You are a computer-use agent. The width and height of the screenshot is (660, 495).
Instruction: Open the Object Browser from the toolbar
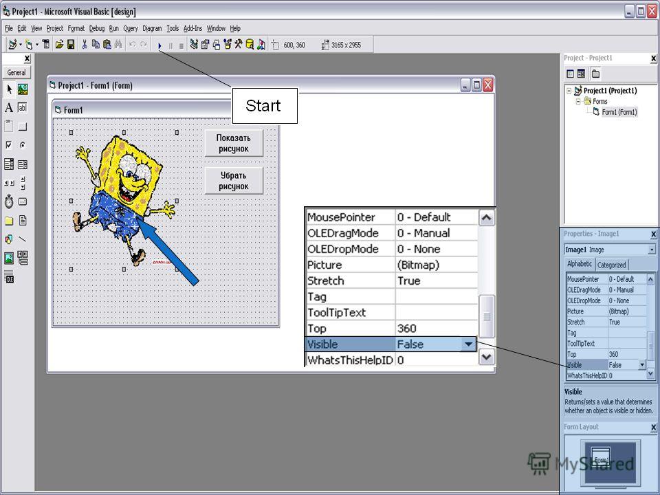point(228,44)
